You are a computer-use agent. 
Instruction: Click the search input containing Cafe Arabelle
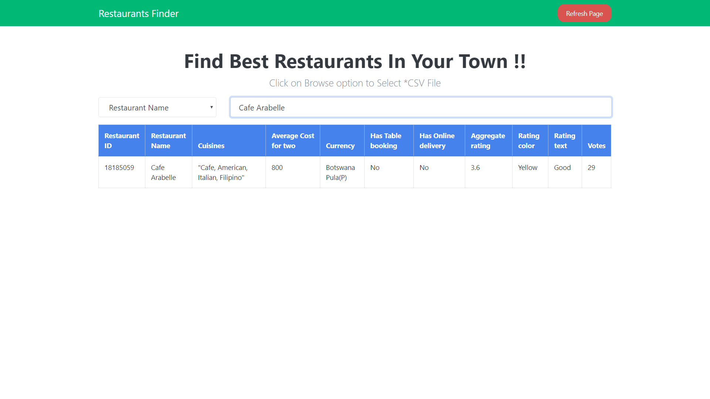click(421, 108)
